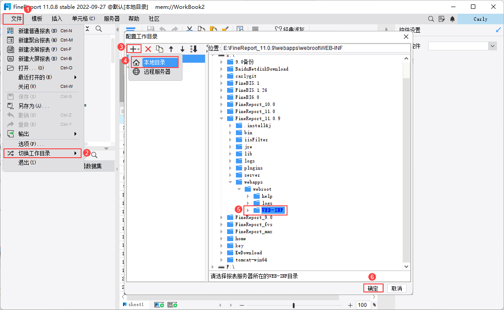Expand the 输出 submenu
This screenshot has height=310, width=504.
pos(43,134)
